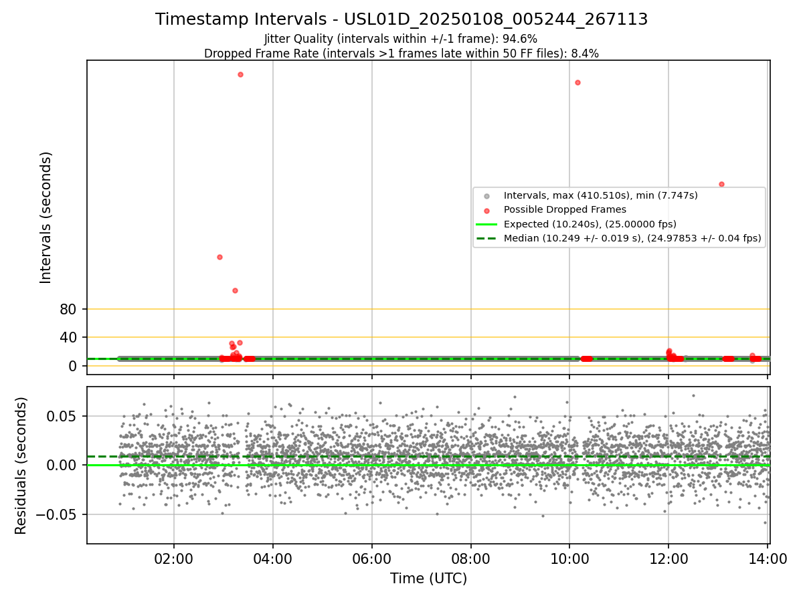Click legend entry 'Intervals, max (410.510s), min (7.747s)'
Screen dimensions: 803x602
[600, 195]
